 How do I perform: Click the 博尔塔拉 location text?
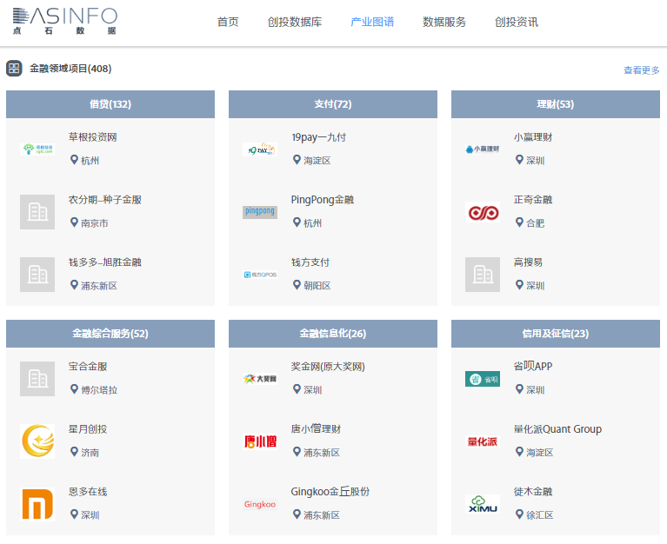(x=99, y=389)
